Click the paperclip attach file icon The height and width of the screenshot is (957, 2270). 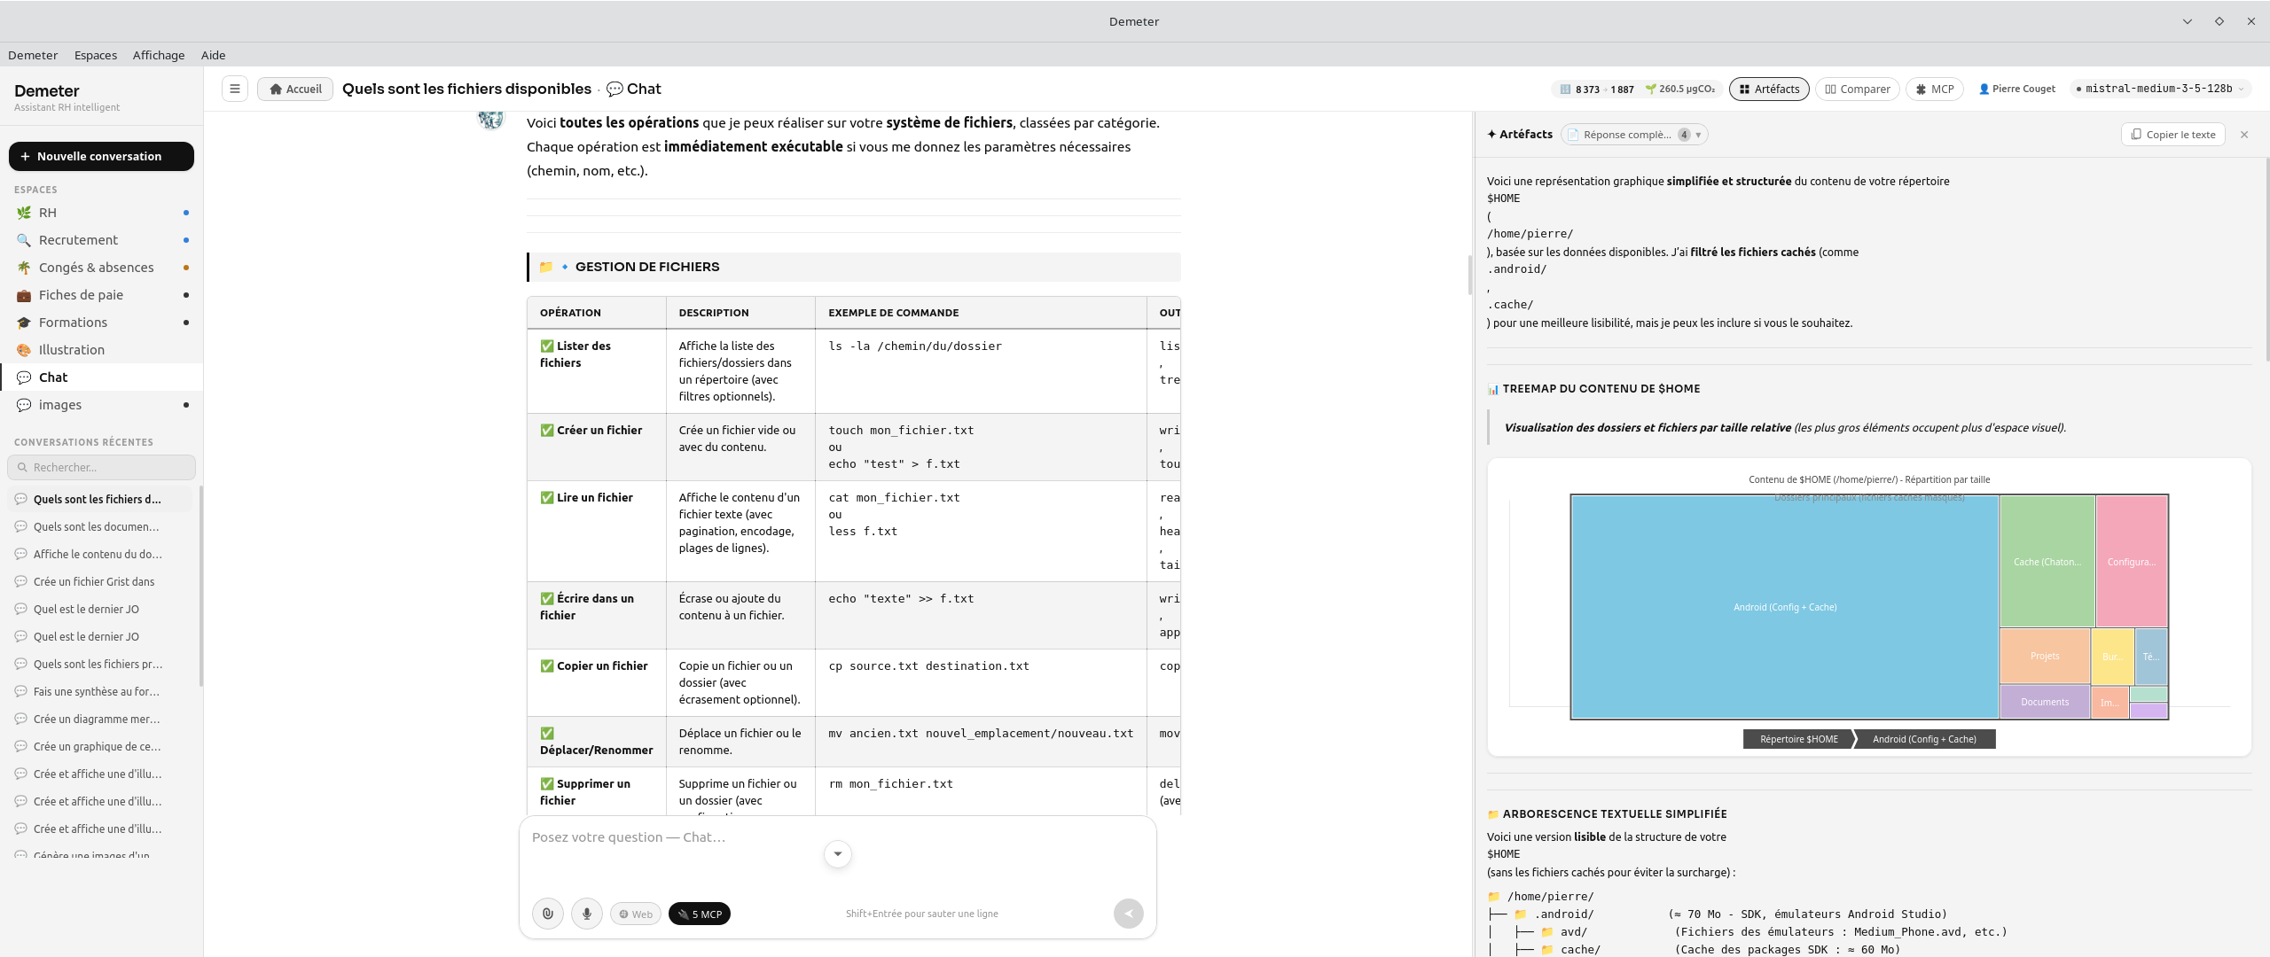[548, 914]
